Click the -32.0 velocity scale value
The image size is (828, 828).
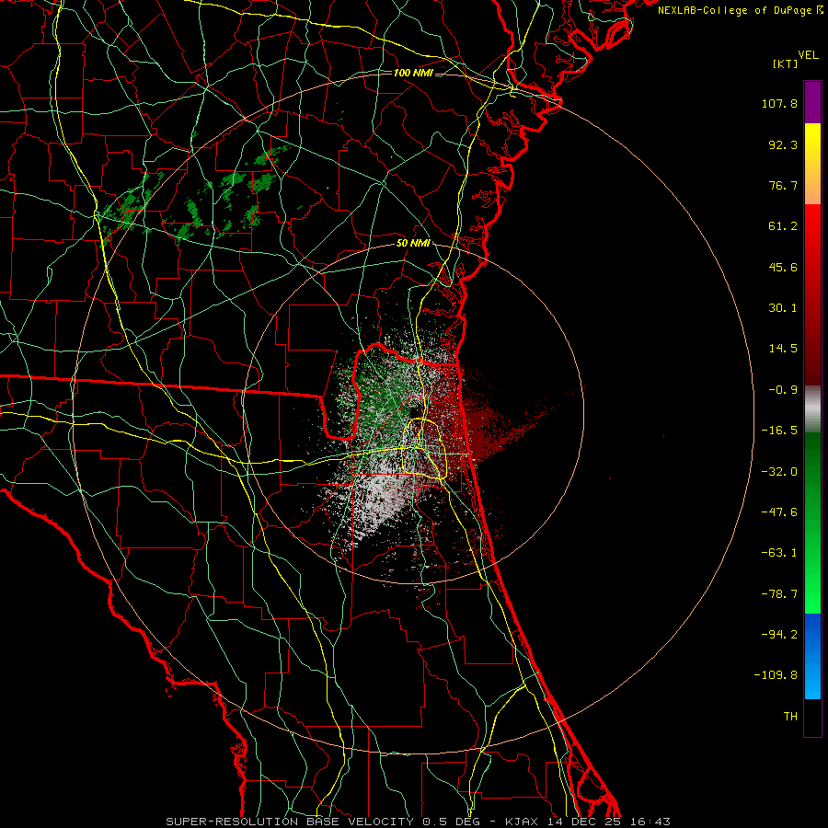coord(779,472)
